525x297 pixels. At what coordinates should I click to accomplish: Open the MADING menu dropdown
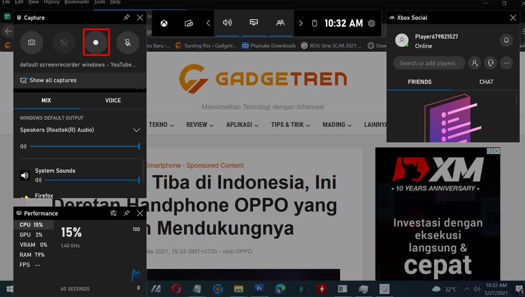(338, 125)
